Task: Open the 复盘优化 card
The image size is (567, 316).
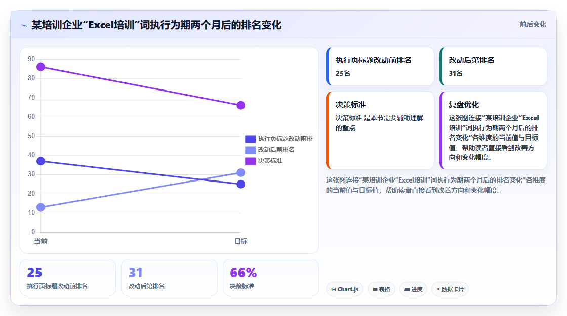Action: pos(493,130)
